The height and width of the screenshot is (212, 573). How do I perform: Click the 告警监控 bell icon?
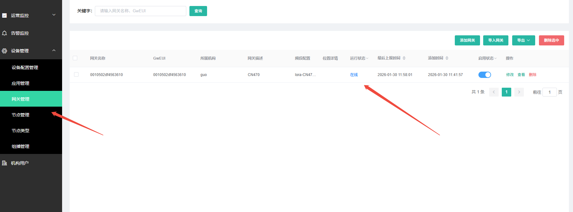pyautogui.click(x=4, y=33)
